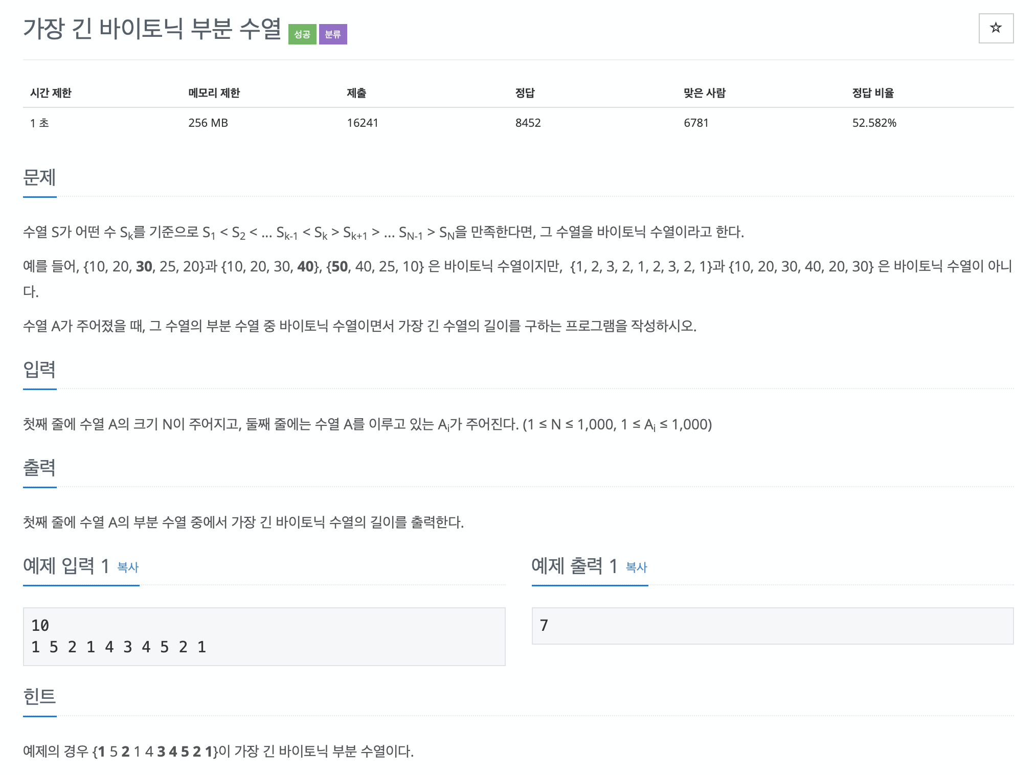Select the 입력 section heading
The image size is (1036, 775).
[x=39, y=369]
